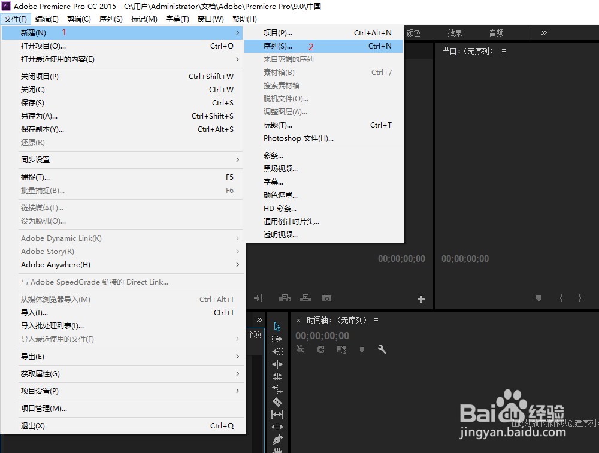Click program monitor timecode display
Viewport: 599px width, 453px height.
pyautogui.click(x=465, y=259)
